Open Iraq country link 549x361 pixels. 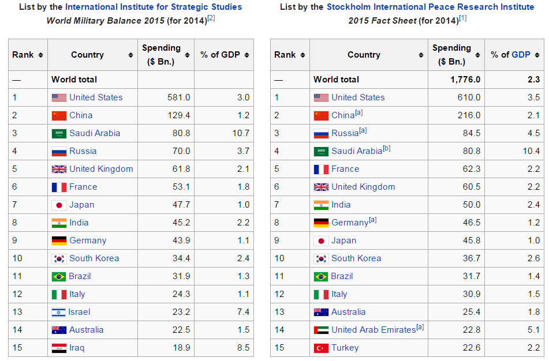tap(77, 348)
